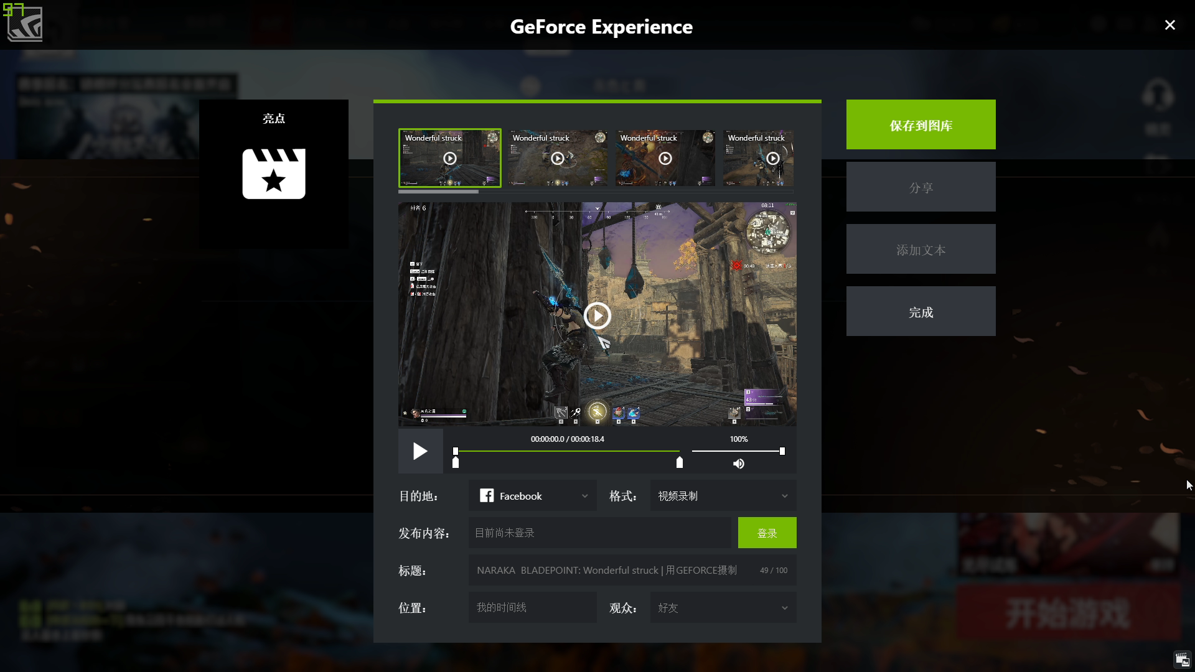Play the second Wonderful struck thumbnail

pos(558,159)
